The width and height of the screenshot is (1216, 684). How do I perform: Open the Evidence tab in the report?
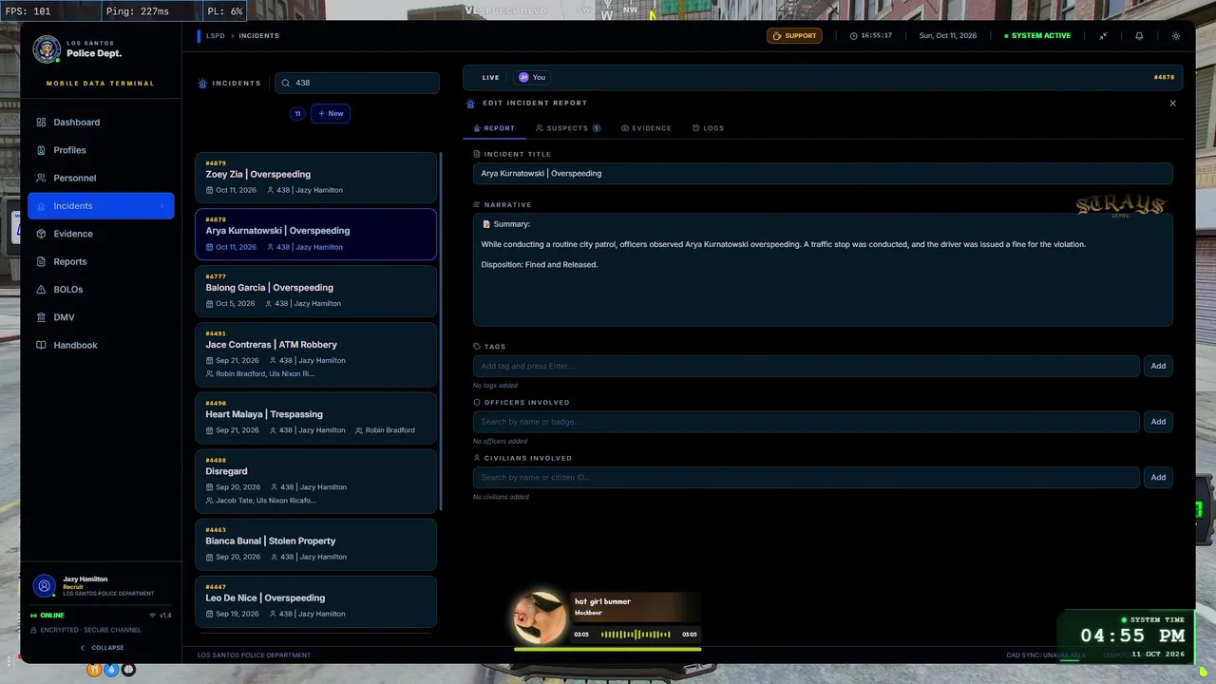click(646, 128)
